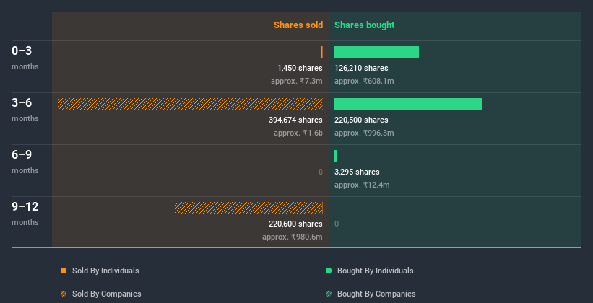593x303 pixels.
Task: Click the approx. ₹996.3m amount
Action: click(x=364, y=133)
